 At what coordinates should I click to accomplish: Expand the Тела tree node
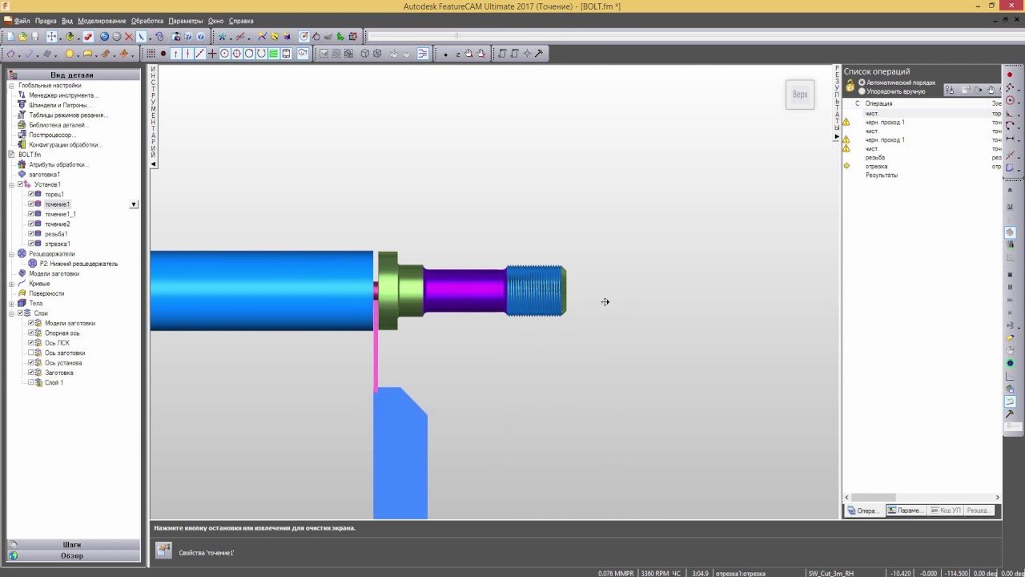pos(12,304)
